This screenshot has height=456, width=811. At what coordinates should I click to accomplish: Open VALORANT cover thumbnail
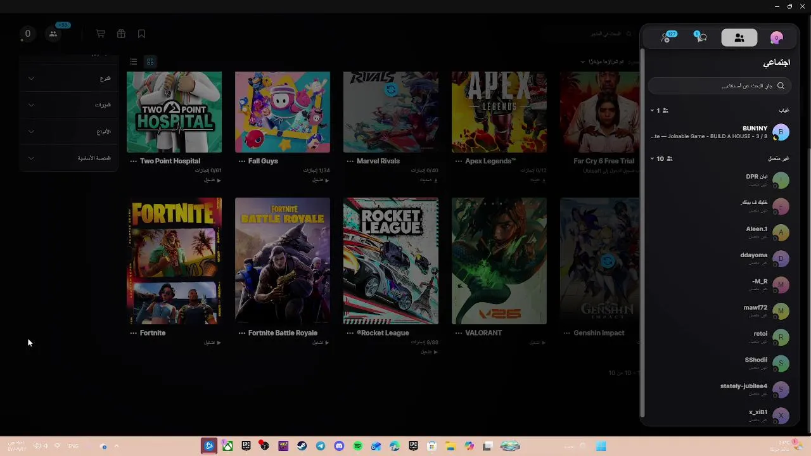pyautogui.click(x=499, y=261)
